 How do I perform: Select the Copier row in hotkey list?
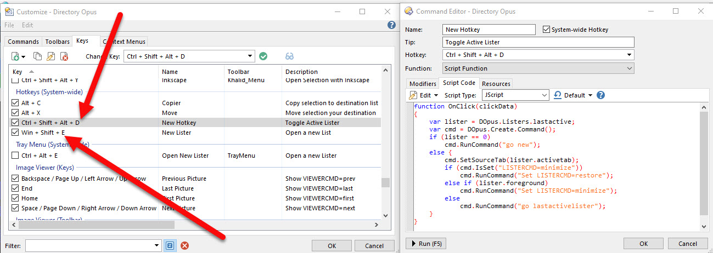click(195, 103)
